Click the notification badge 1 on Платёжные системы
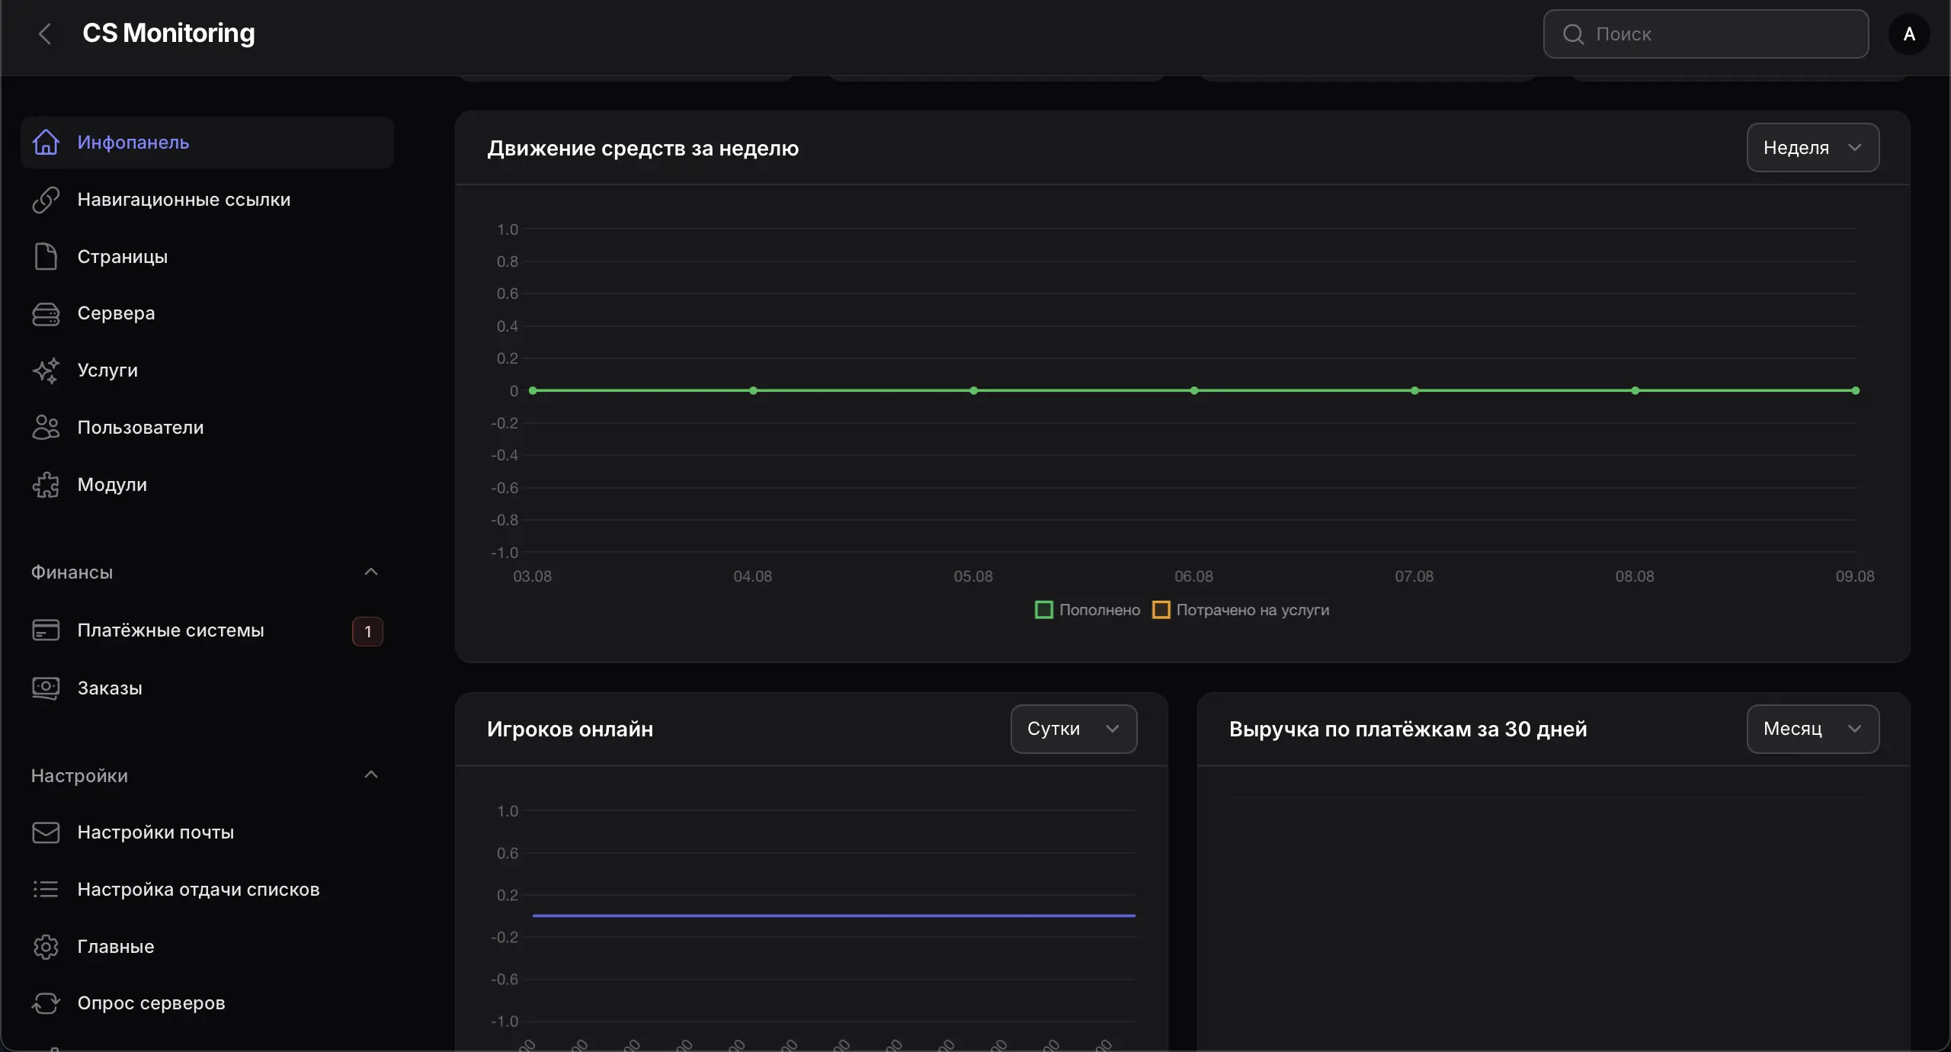 pos(367,632)
